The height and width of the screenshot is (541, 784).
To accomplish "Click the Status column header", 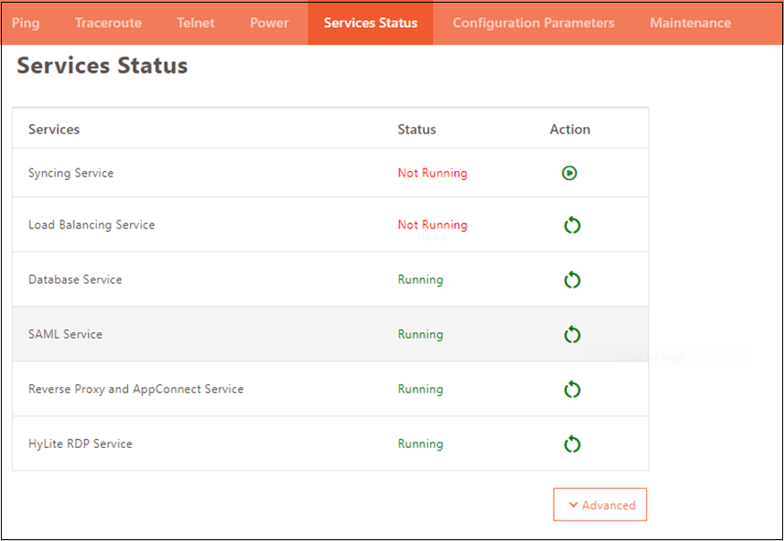I will (417, 129).
